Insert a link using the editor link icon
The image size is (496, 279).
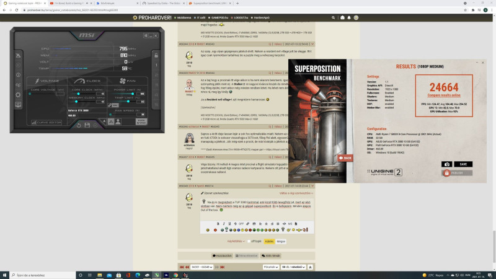tap(247, 224)
